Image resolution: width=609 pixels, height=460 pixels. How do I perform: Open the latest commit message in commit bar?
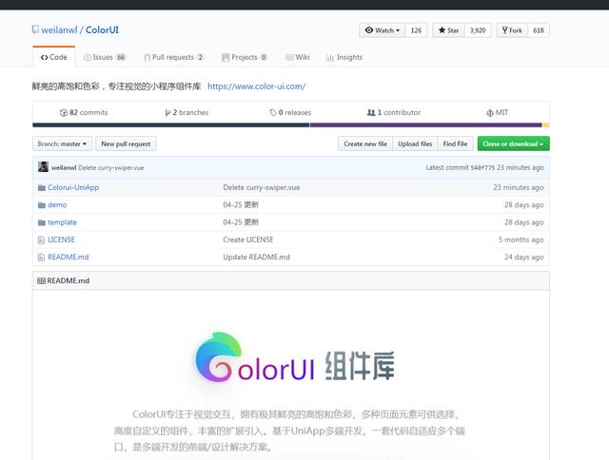click(110, 167)
